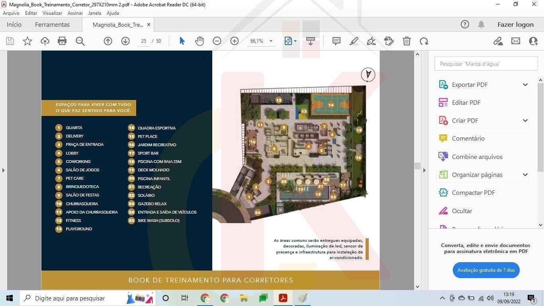Viewport: 544px width, 306px height.
Task: Open notifications bell icon
Action: pyautogui.click(x=481, y=24)
